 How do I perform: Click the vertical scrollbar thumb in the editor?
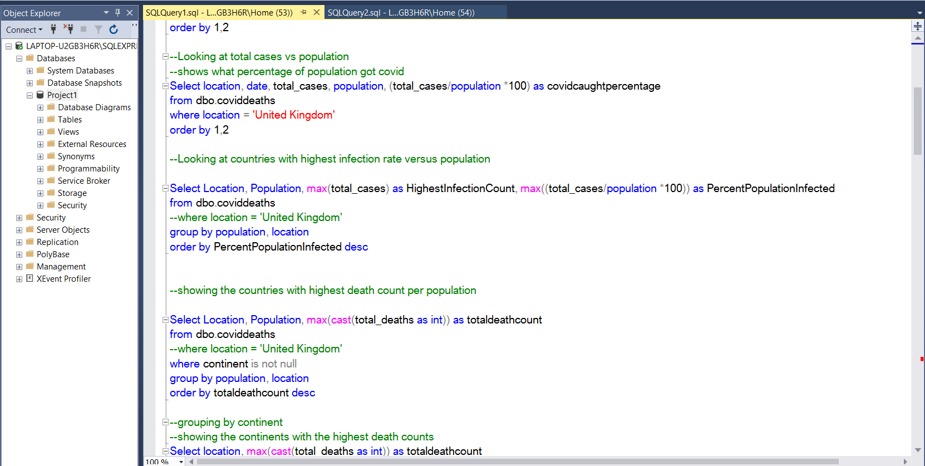coord(917,120)
